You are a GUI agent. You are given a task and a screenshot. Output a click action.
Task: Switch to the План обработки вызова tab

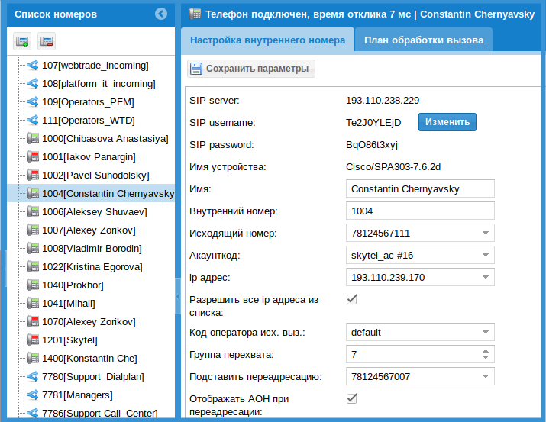(424, 40)
